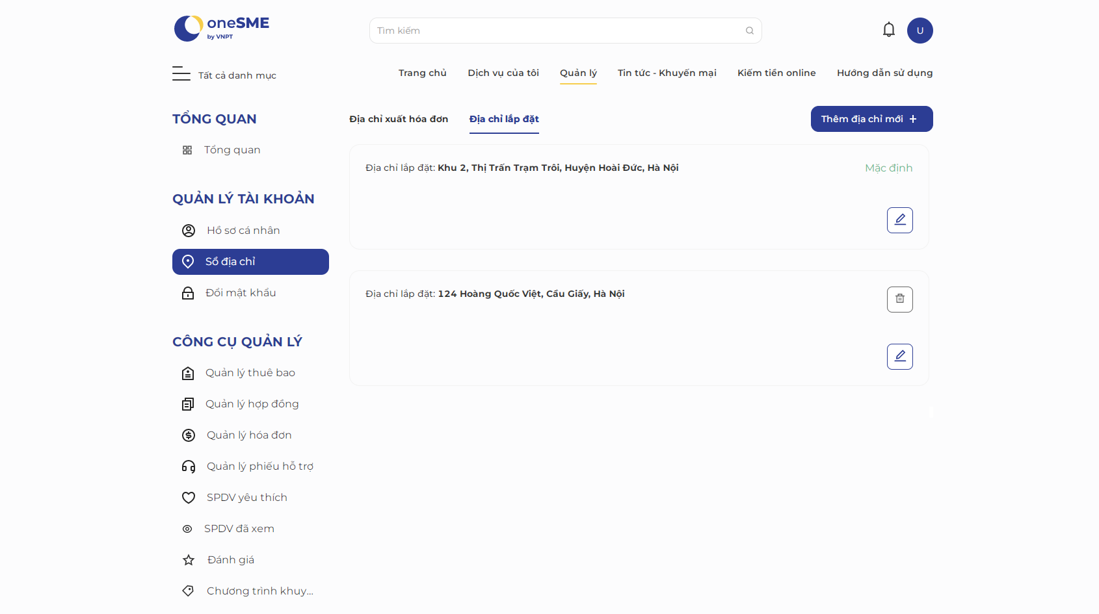Image resolution: width=1099 pixels, height=614 pixels.
Task: Focus the Tìm kiếm search field
Action: pyautogui.click(x=559, y=31)
